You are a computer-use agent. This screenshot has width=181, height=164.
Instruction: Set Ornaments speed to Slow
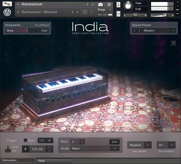10,31
